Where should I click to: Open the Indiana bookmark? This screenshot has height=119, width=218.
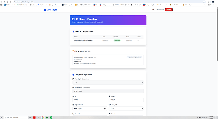pyautogui.click(x=96, y=5)
